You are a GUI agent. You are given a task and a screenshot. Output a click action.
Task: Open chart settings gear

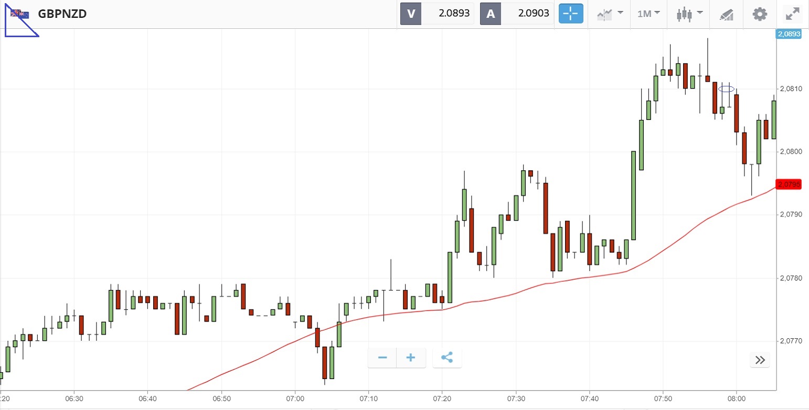pyautogui.click(x=760, y=14)
